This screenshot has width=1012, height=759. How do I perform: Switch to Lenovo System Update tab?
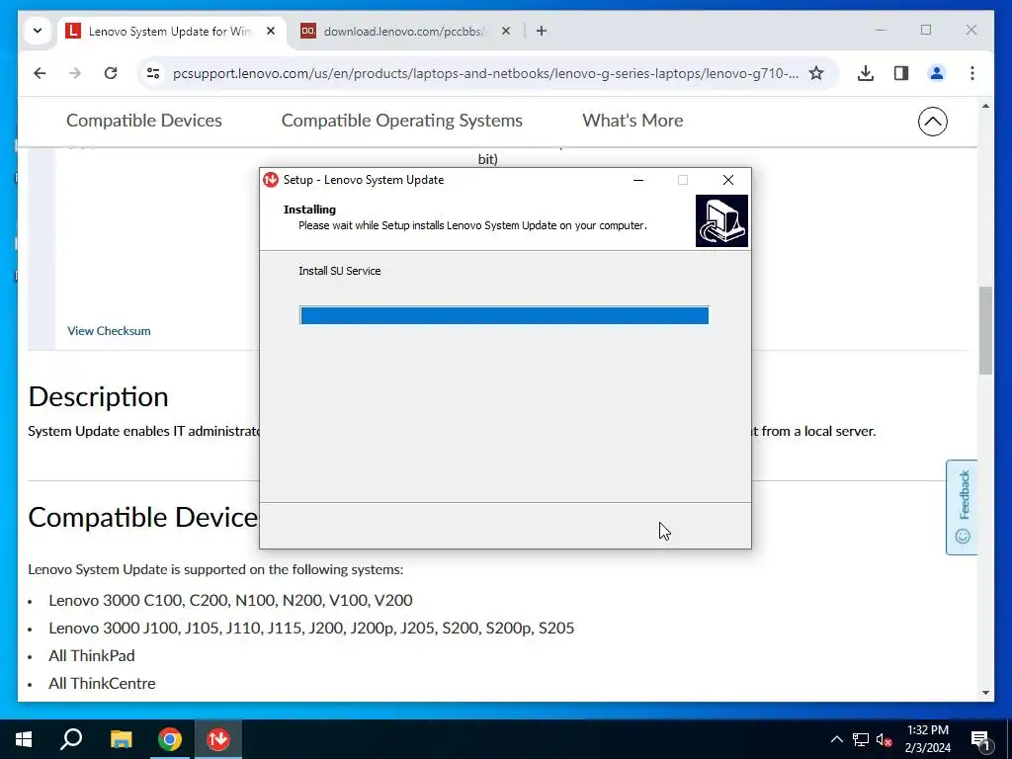[x=169, y=31]
